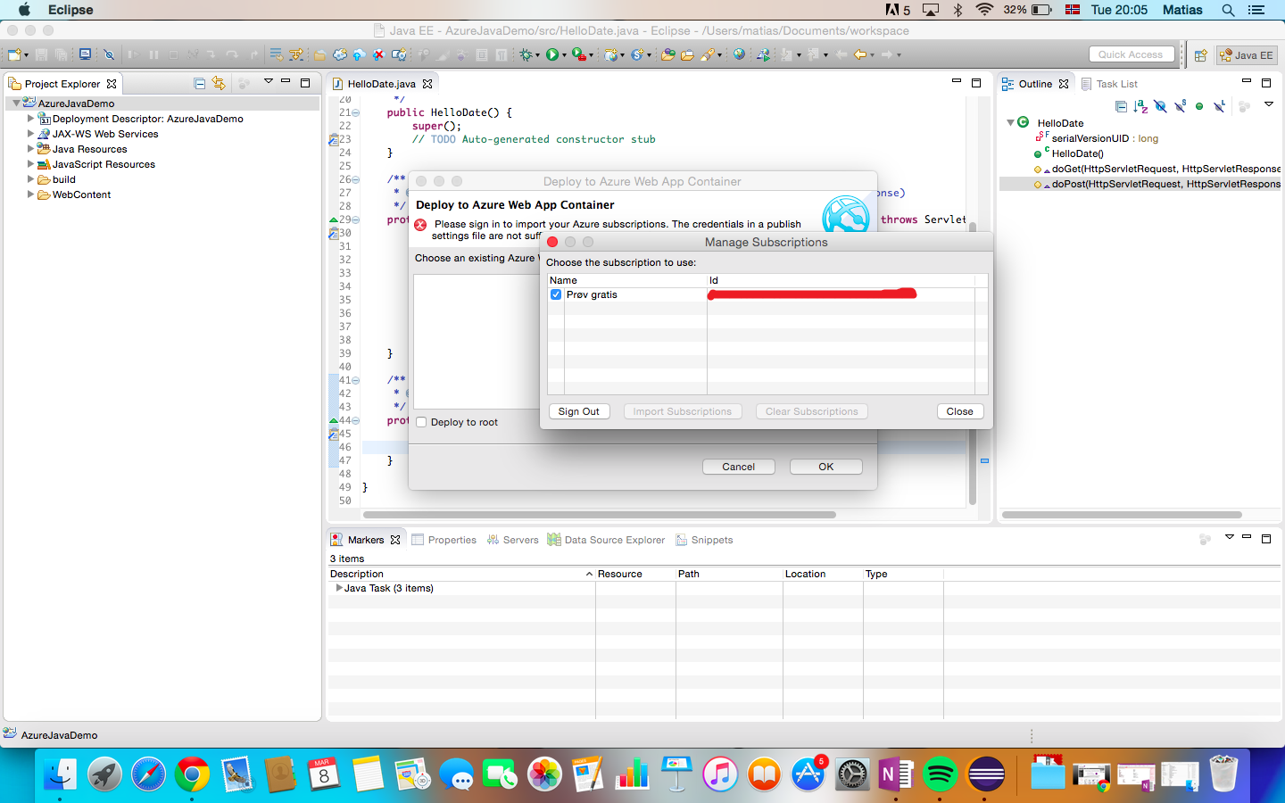
Task: Open the Eclipse menu in the menu bar
Action: tap(70, 10)
